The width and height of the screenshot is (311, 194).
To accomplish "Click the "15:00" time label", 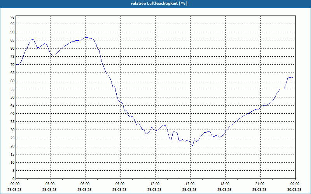I will pyautogui.click(x=190, y=184).
